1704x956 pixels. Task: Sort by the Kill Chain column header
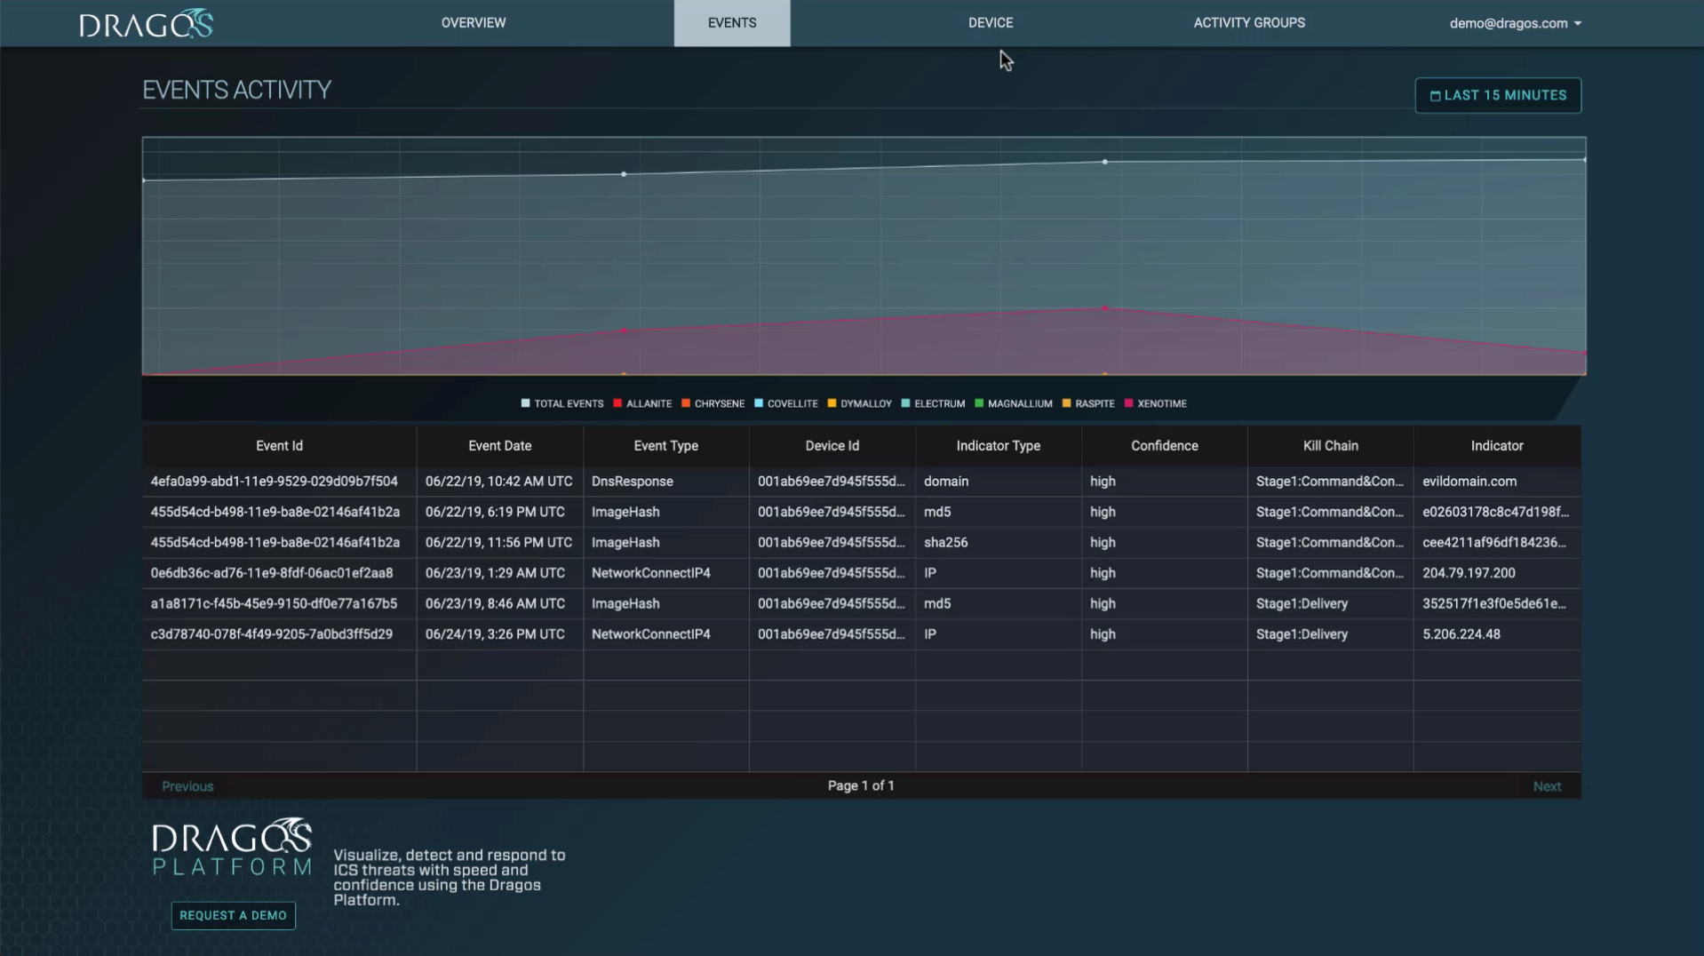pos(1330,446)
